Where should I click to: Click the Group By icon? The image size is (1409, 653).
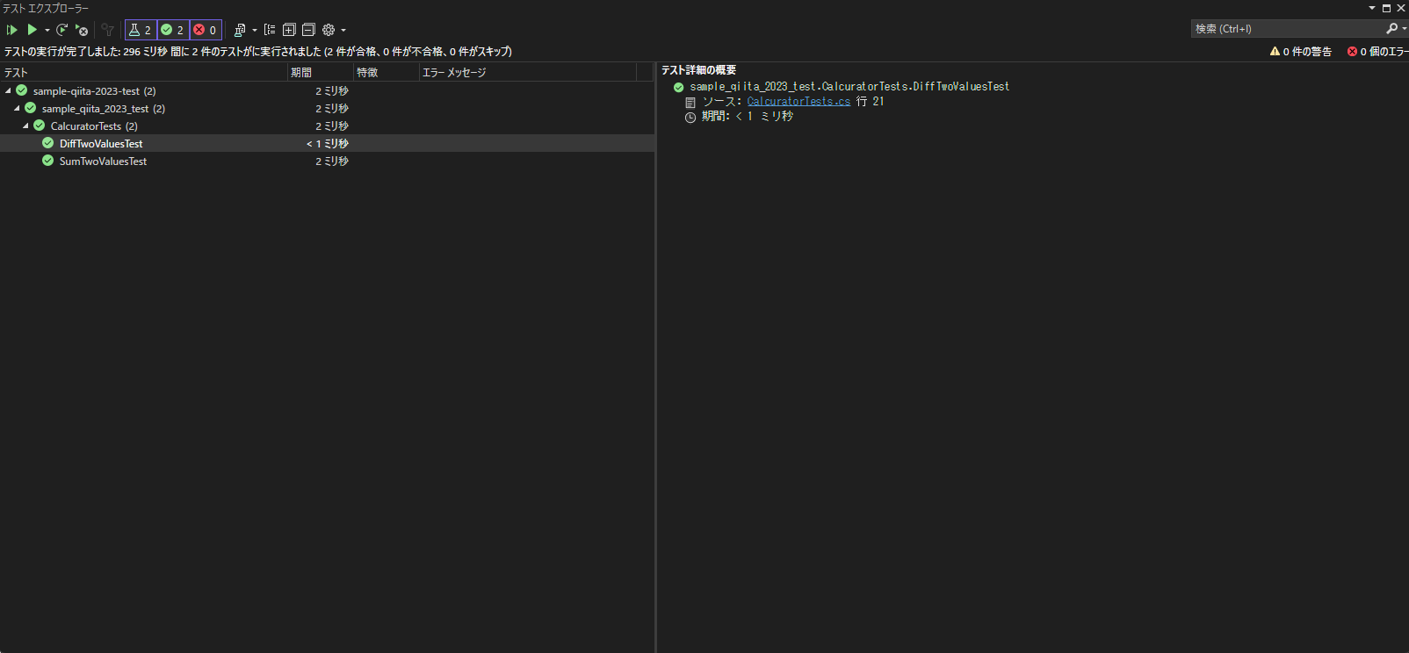point(270,30)
